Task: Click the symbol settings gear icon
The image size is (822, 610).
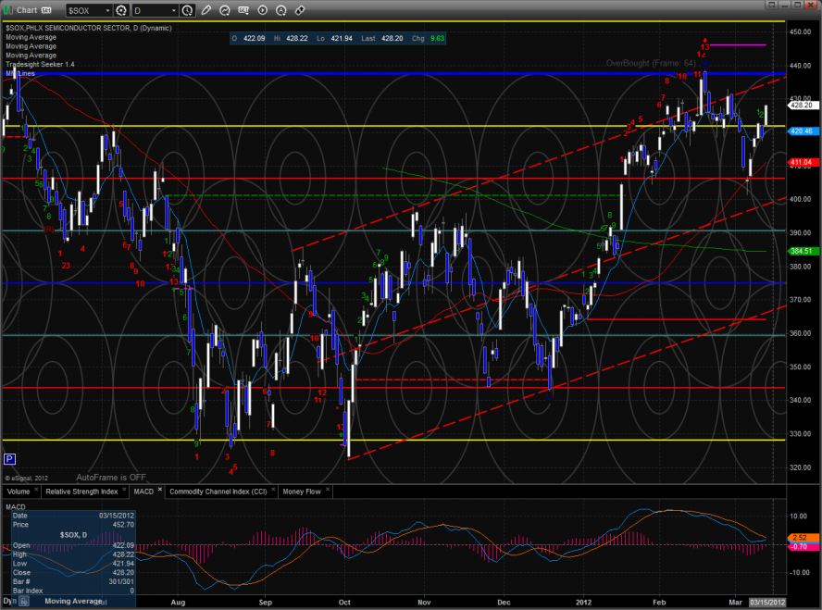Action: pos(120,10)
